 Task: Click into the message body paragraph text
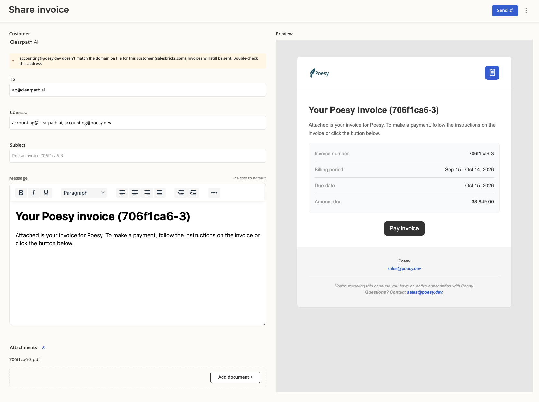pyautogui.click(x=138, y=239)
